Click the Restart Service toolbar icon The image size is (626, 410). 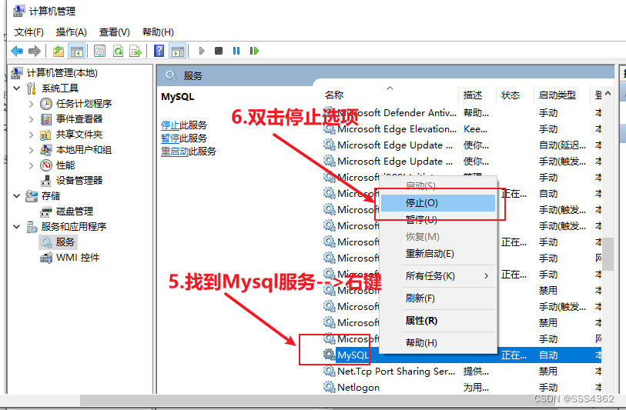253,51
